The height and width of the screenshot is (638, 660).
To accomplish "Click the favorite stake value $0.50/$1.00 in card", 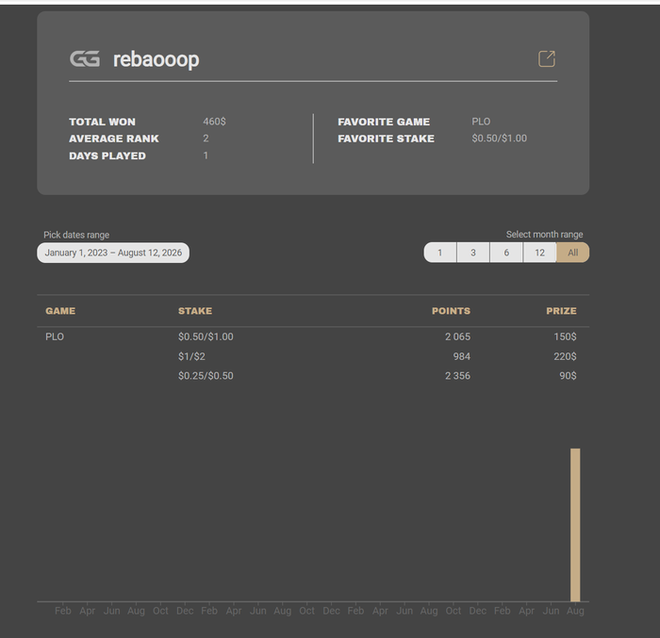I will [x=499, y=139].
